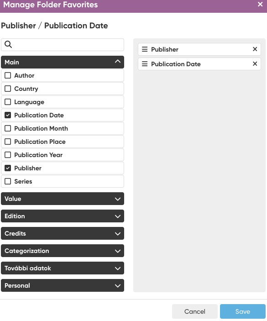Viewport: 267px width, 321px height.
Task: Check the Author checkbox
Action: 8,75
